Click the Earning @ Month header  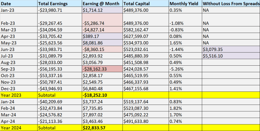[x=102, y=4]
